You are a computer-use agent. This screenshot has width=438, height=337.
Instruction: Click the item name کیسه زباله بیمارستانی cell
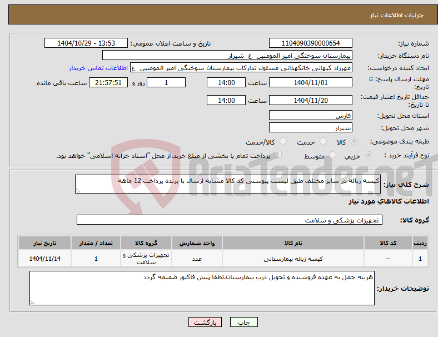click(293, 259)
